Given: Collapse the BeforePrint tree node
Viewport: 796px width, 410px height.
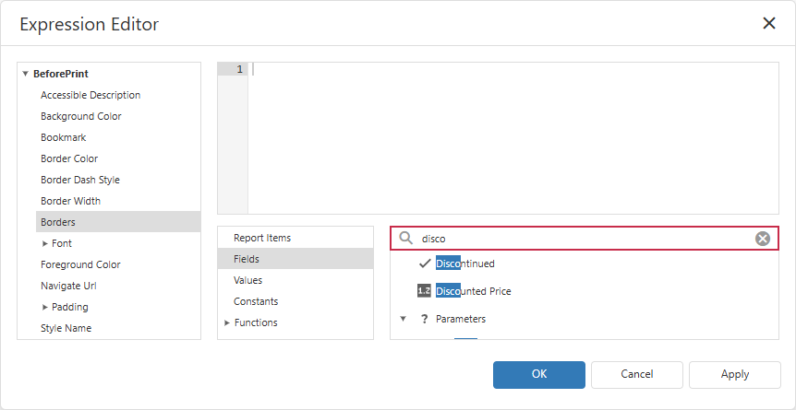Looking at the screenshot, I should pyautogui.click(x=25, y=74).
